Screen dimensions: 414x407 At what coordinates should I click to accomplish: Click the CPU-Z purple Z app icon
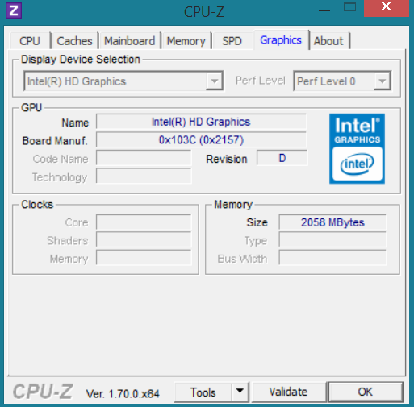pos(14,10)
